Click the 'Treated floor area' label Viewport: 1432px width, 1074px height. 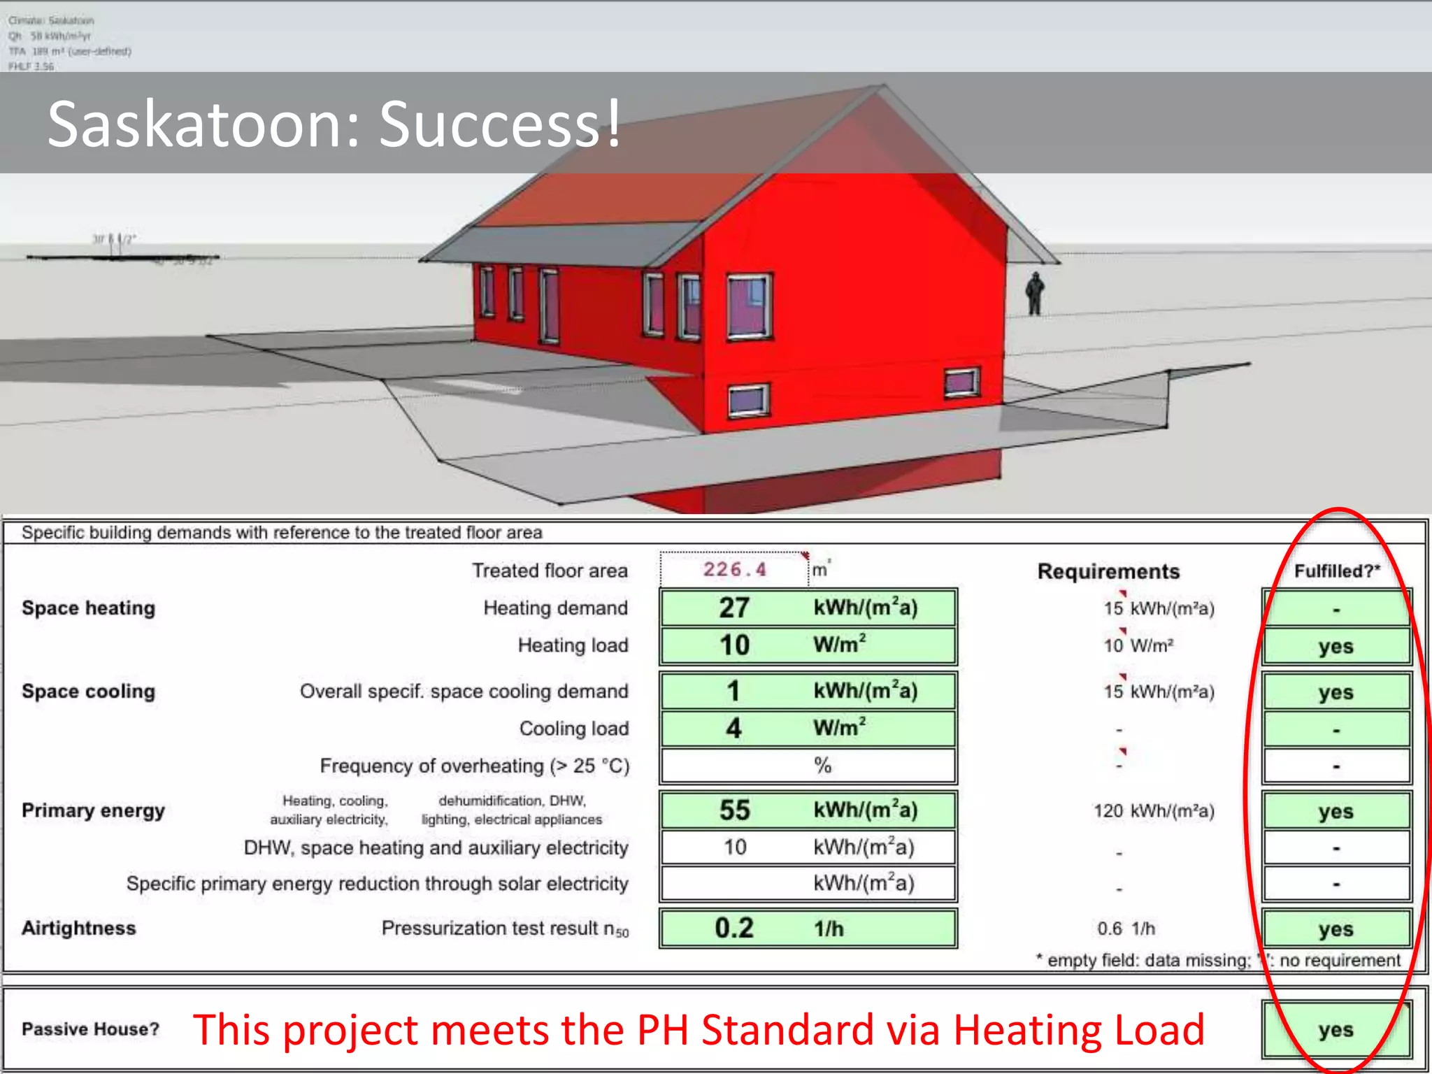pyautogui.click(x=550, y=571)
